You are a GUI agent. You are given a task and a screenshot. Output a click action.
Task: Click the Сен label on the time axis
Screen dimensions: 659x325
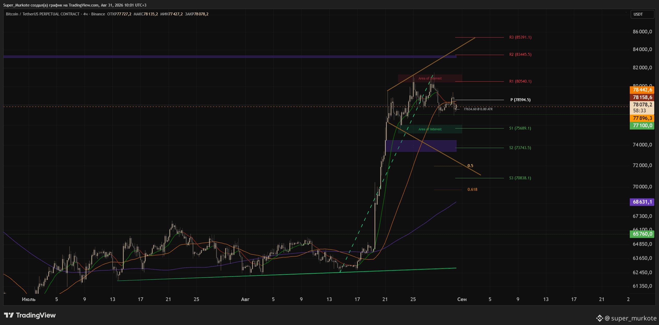(462, 299)
